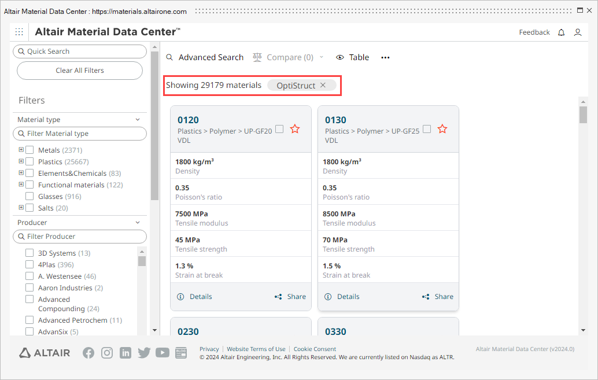Check the Metals material type checkbox
The width and height of the screenshot is (598, 380).
29,150
